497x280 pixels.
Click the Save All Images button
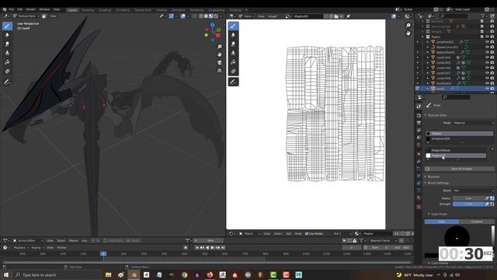(460, 169)
